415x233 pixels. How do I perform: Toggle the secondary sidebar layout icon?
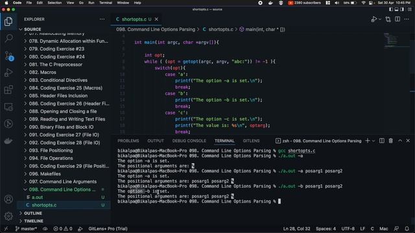click(x=402, y=9)
